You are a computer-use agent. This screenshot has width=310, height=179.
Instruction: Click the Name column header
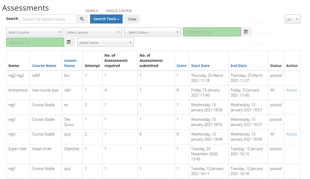pyautogui.click(x=14, y=66)
